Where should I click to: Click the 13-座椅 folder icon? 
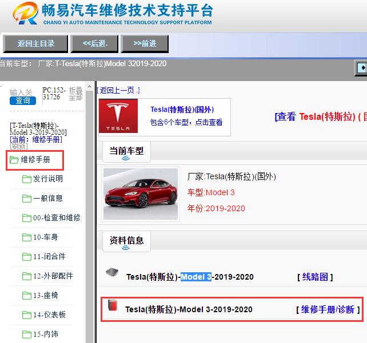pos(27,296)
